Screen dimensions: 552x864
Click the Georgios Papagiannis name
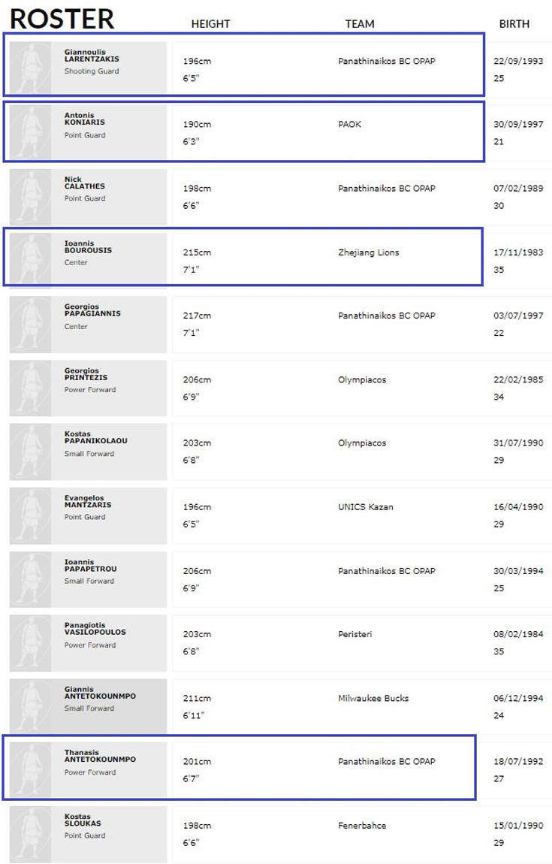click(x=92, y=310)
